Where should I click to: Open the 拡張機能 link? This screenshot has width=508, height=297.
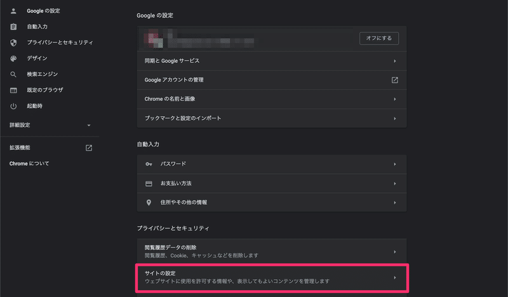tap(20, 148)
